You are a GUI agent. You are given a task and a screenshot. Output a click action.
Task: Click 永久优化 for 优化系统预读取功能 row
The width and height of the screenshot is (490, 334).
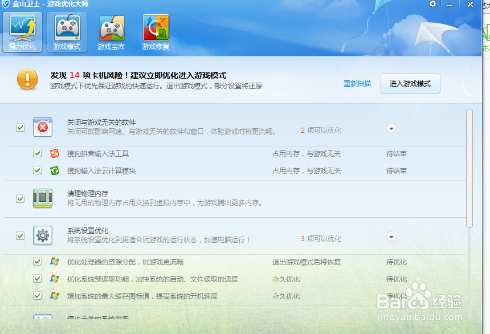tap(286, 279)
